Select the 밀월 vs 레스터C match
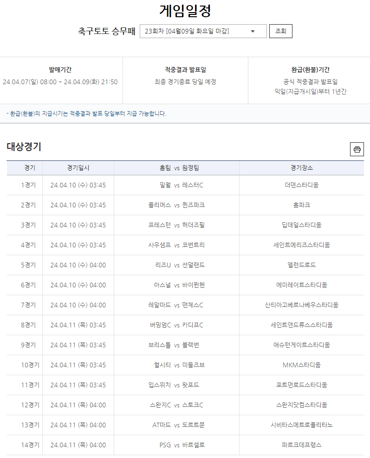The height and width of the screenshot is (458, 370). tap(176, 185)
